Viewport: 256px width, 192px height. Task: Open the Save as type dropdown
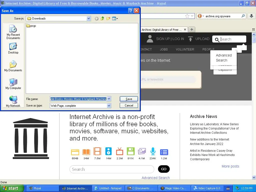tap(109, 106)
